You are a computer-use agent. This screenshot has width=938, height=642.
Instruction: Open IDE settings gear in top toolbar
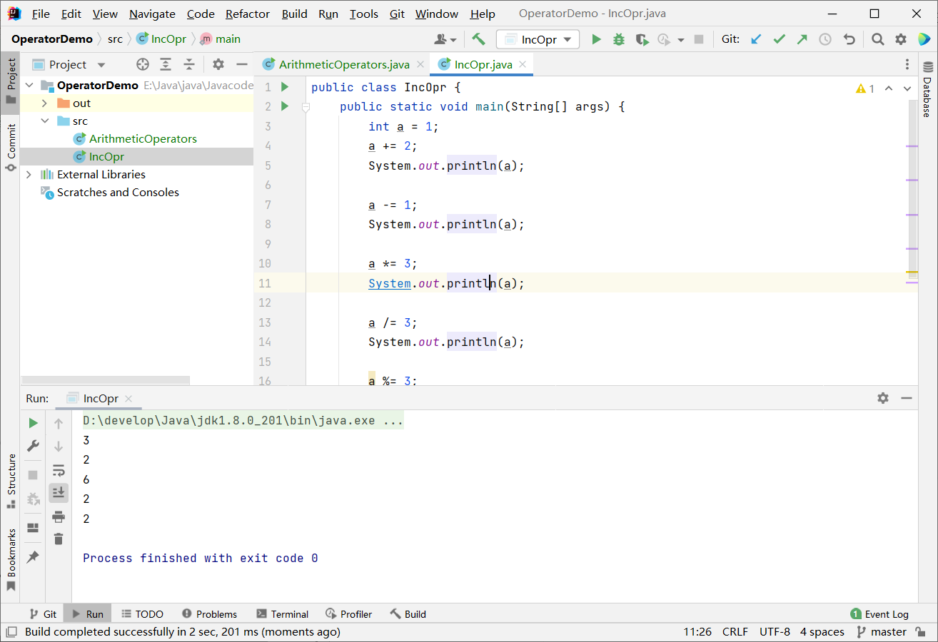(901, 39)
